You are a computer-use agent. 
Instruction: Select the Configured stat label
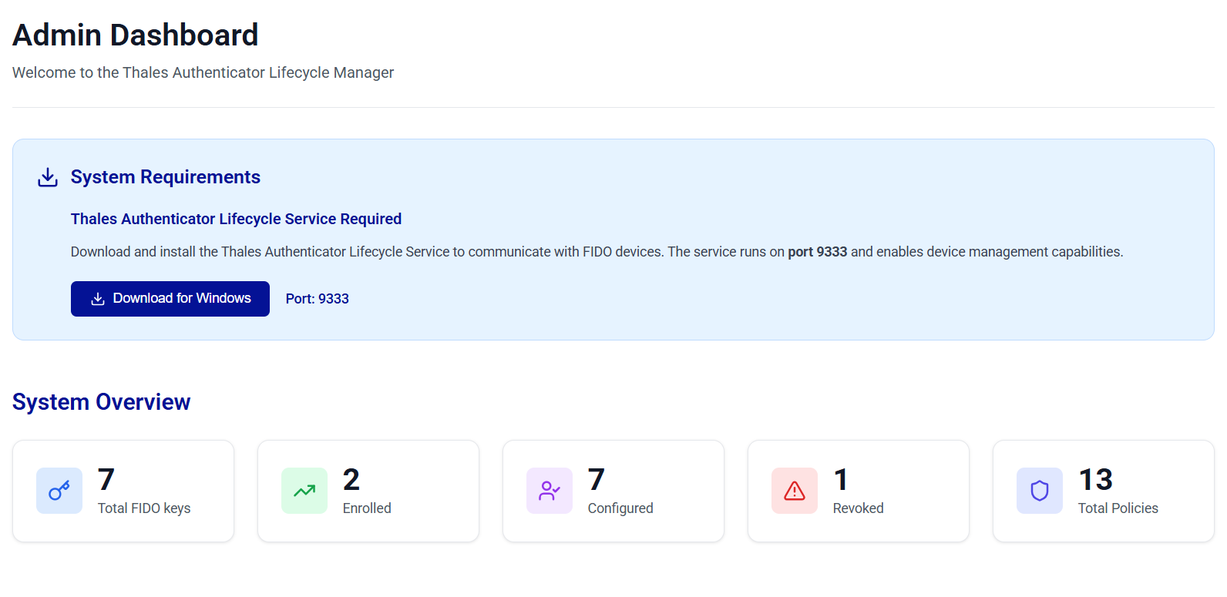620,508
